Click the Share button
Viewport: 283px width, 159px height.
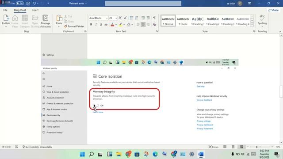[273, 10]
